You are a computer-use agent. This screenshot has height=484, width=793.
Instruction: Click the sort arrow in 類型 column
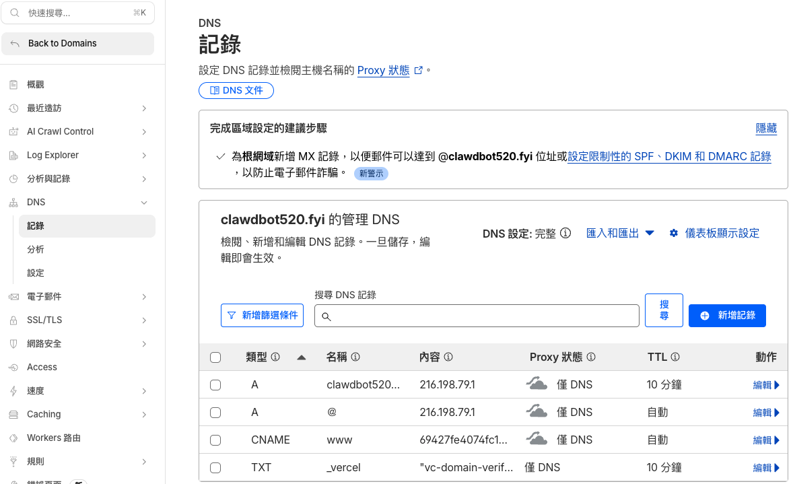302,357
